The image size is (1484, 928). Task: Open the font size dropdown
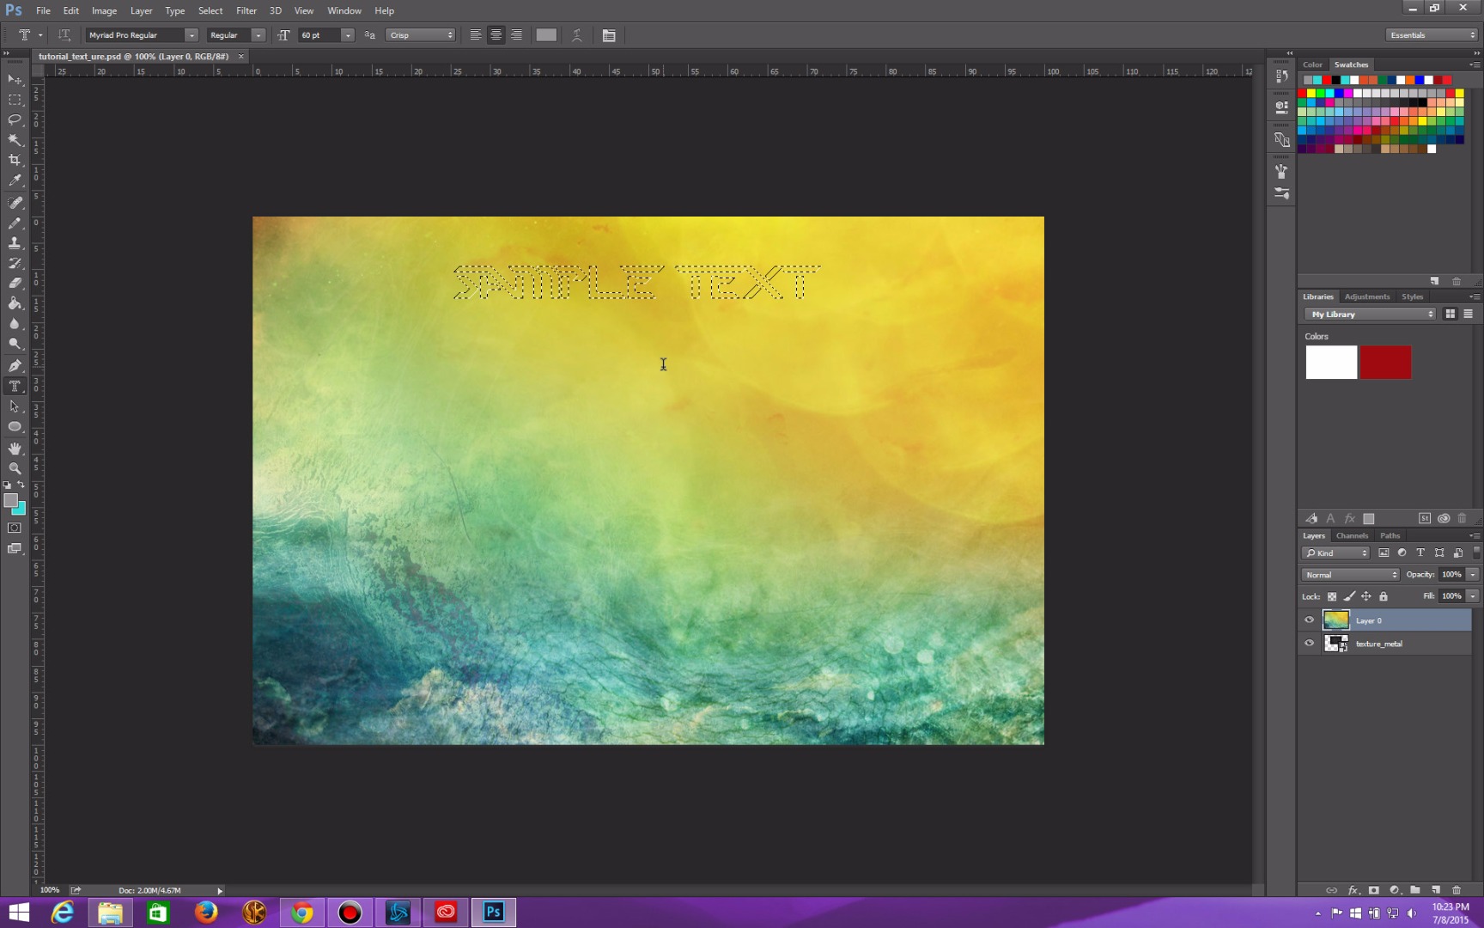point(348,35)
